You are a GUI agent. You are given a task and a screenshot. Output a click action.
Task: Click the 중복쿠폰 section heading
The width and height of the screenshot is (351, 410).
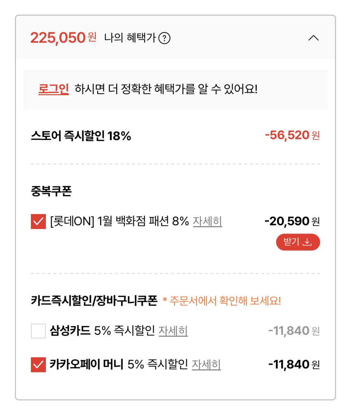click(x=51, y=192)
